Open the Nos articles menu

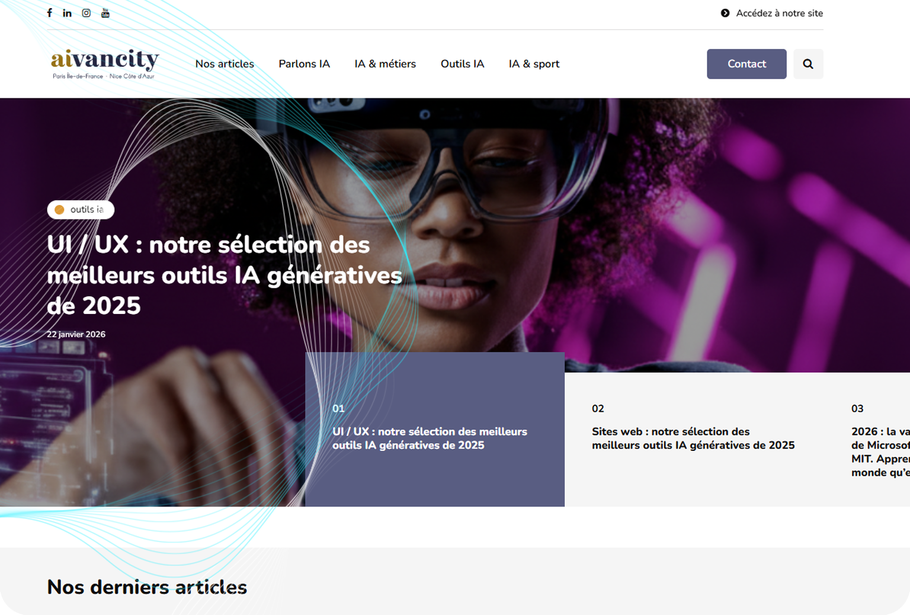225,64
